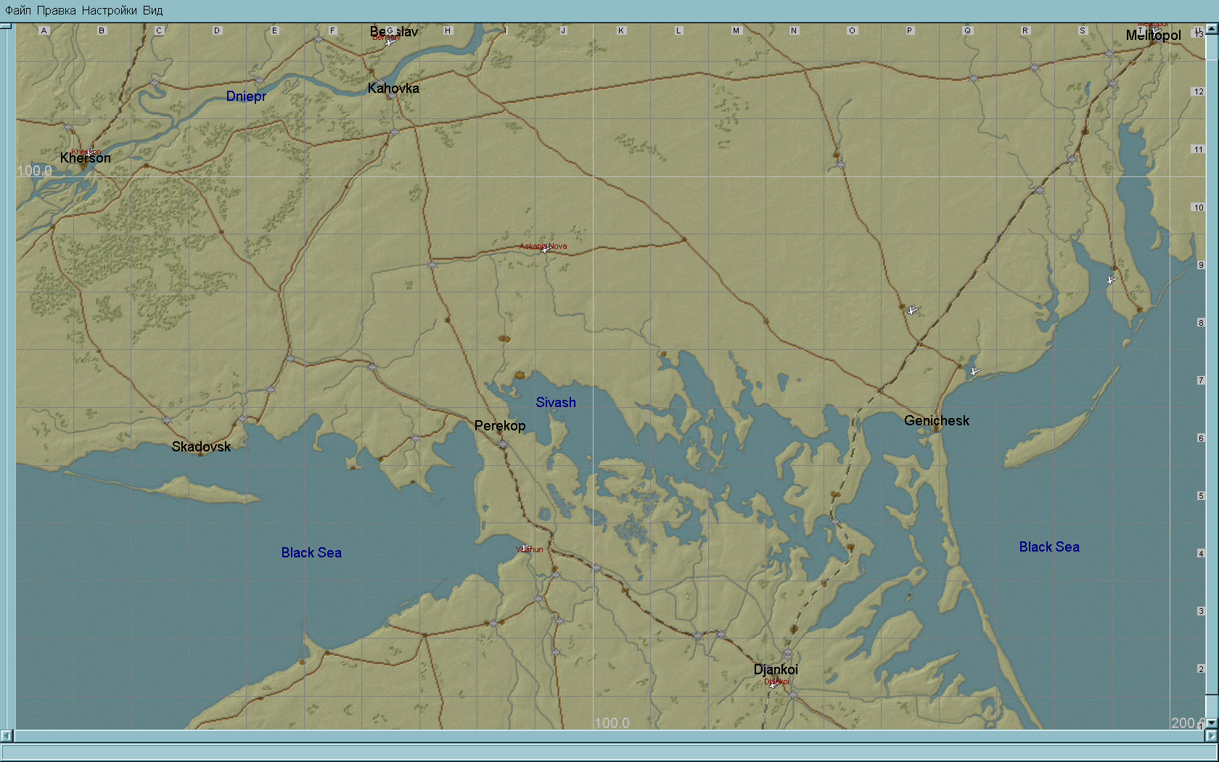
Task: Click the scroll left arrow button
Action: pos(7,736)
